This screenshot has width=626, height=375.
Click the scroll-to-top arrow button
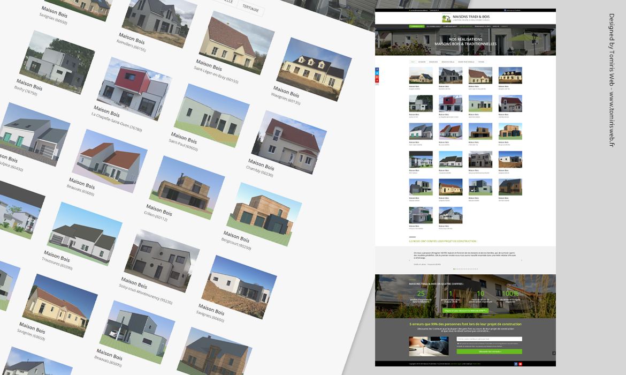tap(554, 353)
